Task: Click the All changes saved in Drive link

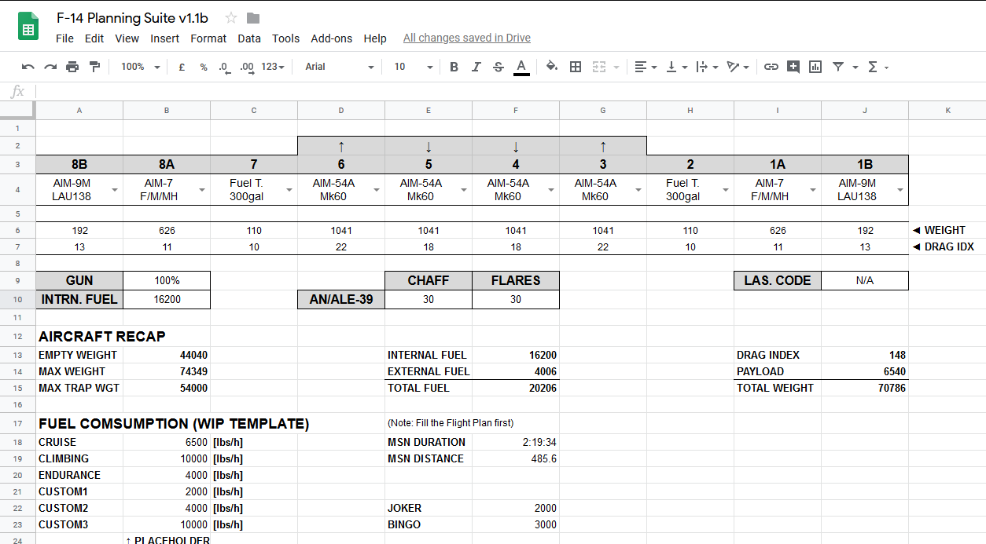Action: (x=466, y=38)
